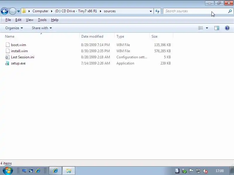Sort by the Size column header
234x175 pixels.
pos(154,36)
